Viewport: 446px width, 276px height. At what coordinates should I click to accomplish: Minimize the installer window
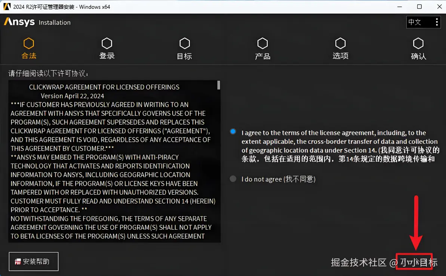point(400,7)
